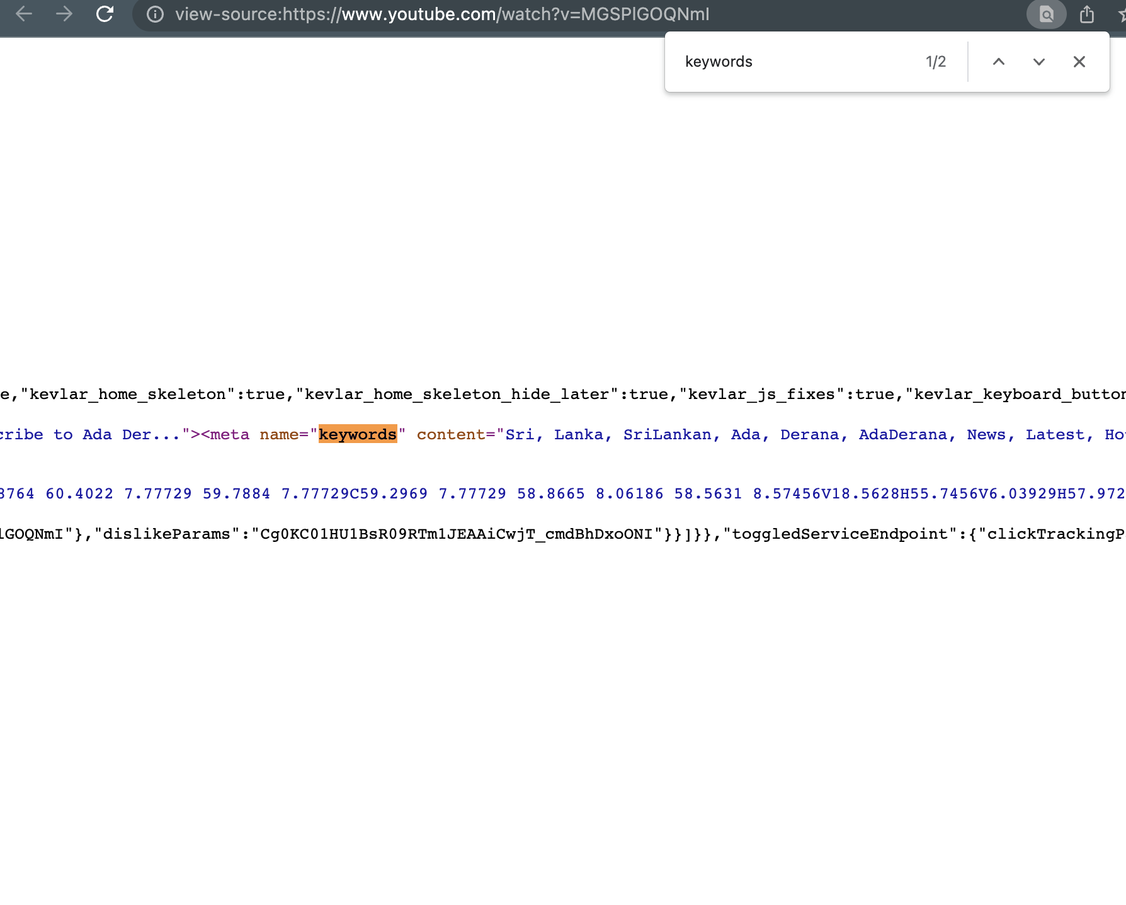Click '<meta' tag text in source
The image size is (1126, 905).
click(225, 434)
